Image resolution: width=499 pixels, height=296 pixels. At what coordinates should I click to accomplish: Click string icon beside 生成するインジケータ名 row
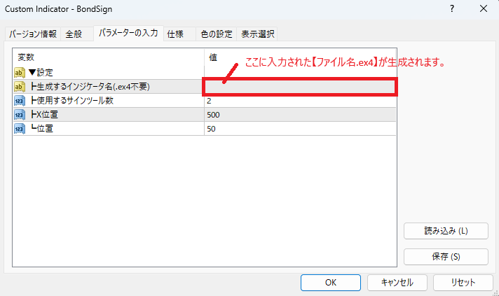[x=19, y=87]
